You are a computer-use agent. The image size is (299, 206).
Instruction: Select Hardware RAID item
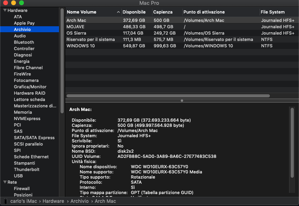click(29, 93)
